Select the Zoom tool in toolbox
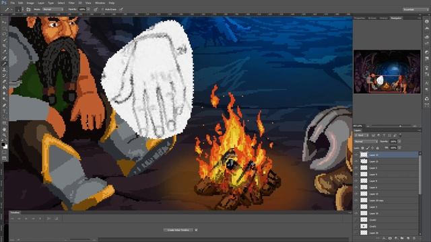 click(4, 135)
